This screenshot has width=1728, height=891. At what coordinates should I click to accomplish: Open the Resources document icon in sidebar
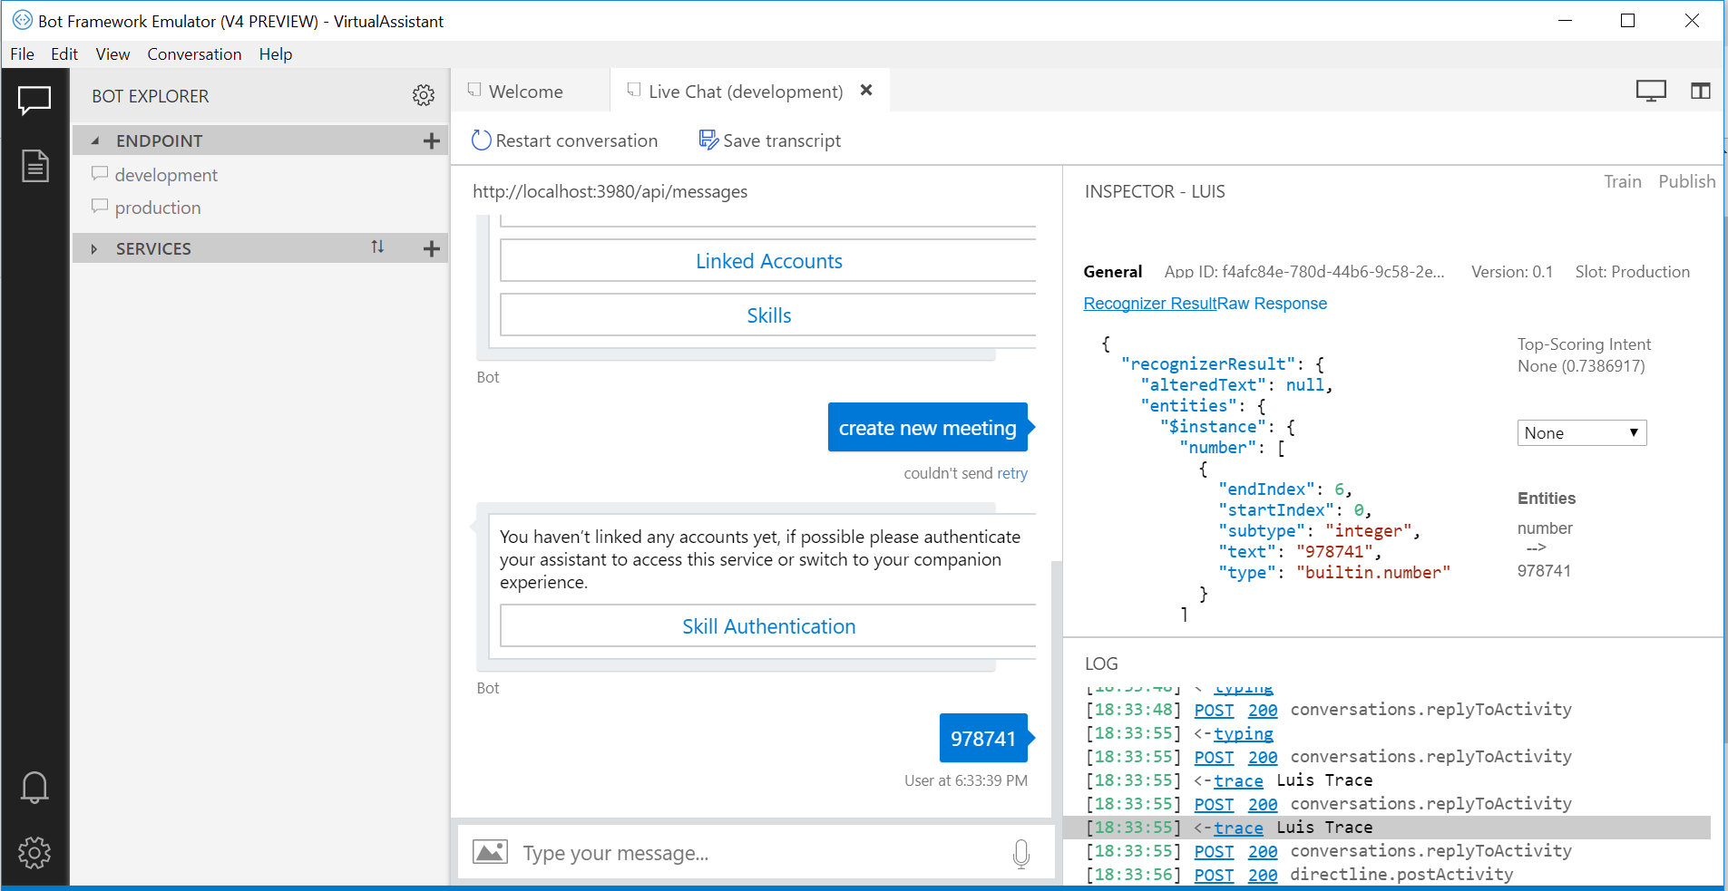34,166
